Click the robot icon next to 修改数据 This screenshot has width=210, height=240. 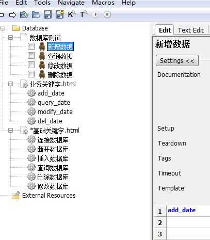pos(42,65)
